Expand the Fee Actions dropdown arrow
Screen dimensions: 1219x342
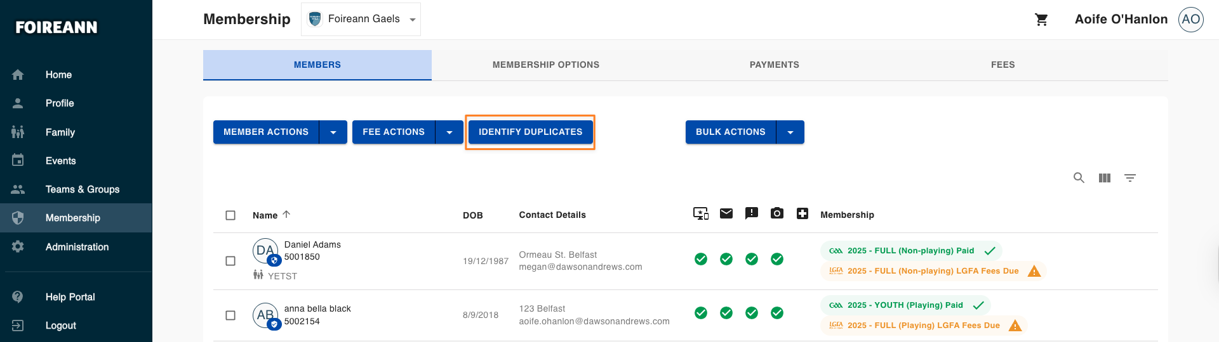click(x=450, y=132)
